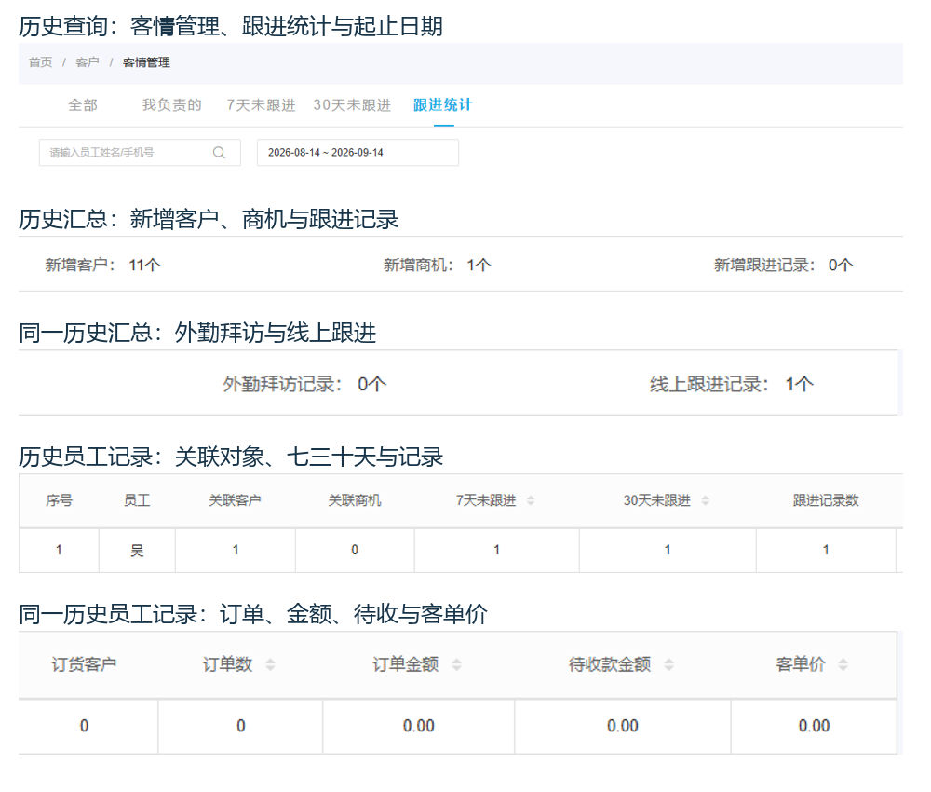The height and width of the screenshot is (792, 931).
Task: Sort by 客单价 column arrows
Action: pos(843,664)
